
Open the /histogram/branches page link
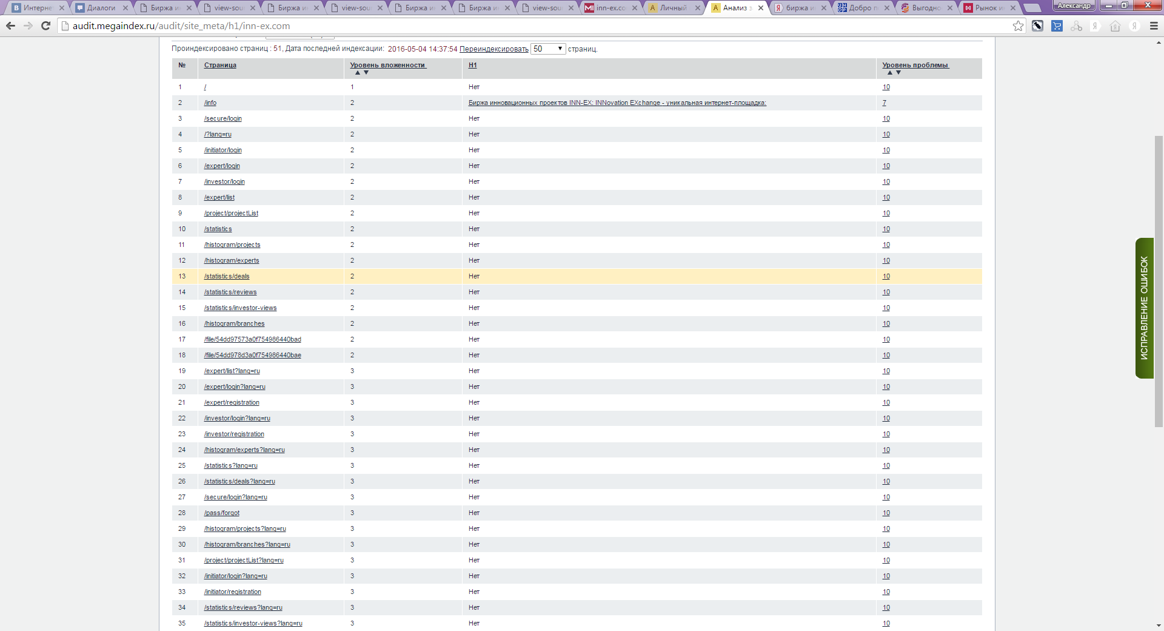click(x=235, y=323)
